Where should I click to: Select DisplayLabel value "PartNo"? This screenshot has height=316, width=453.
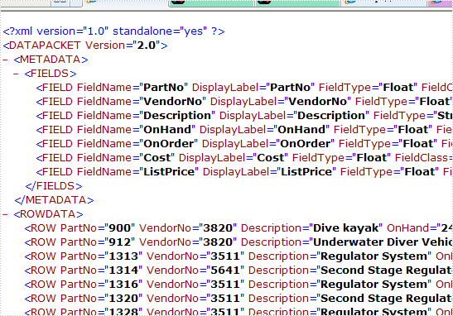pyautogui.click(x=290, y=88)
